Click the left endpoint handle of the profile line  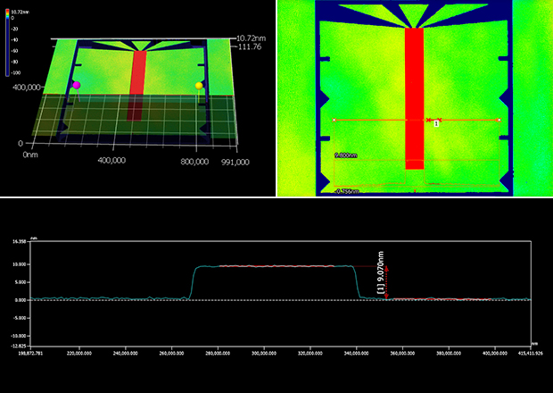click(x=334, y=119)
